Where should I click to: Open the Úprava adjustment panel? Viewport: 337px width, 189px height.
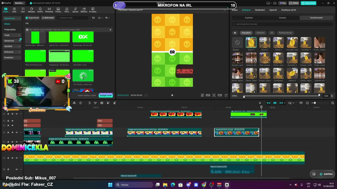tap(75, 10)
